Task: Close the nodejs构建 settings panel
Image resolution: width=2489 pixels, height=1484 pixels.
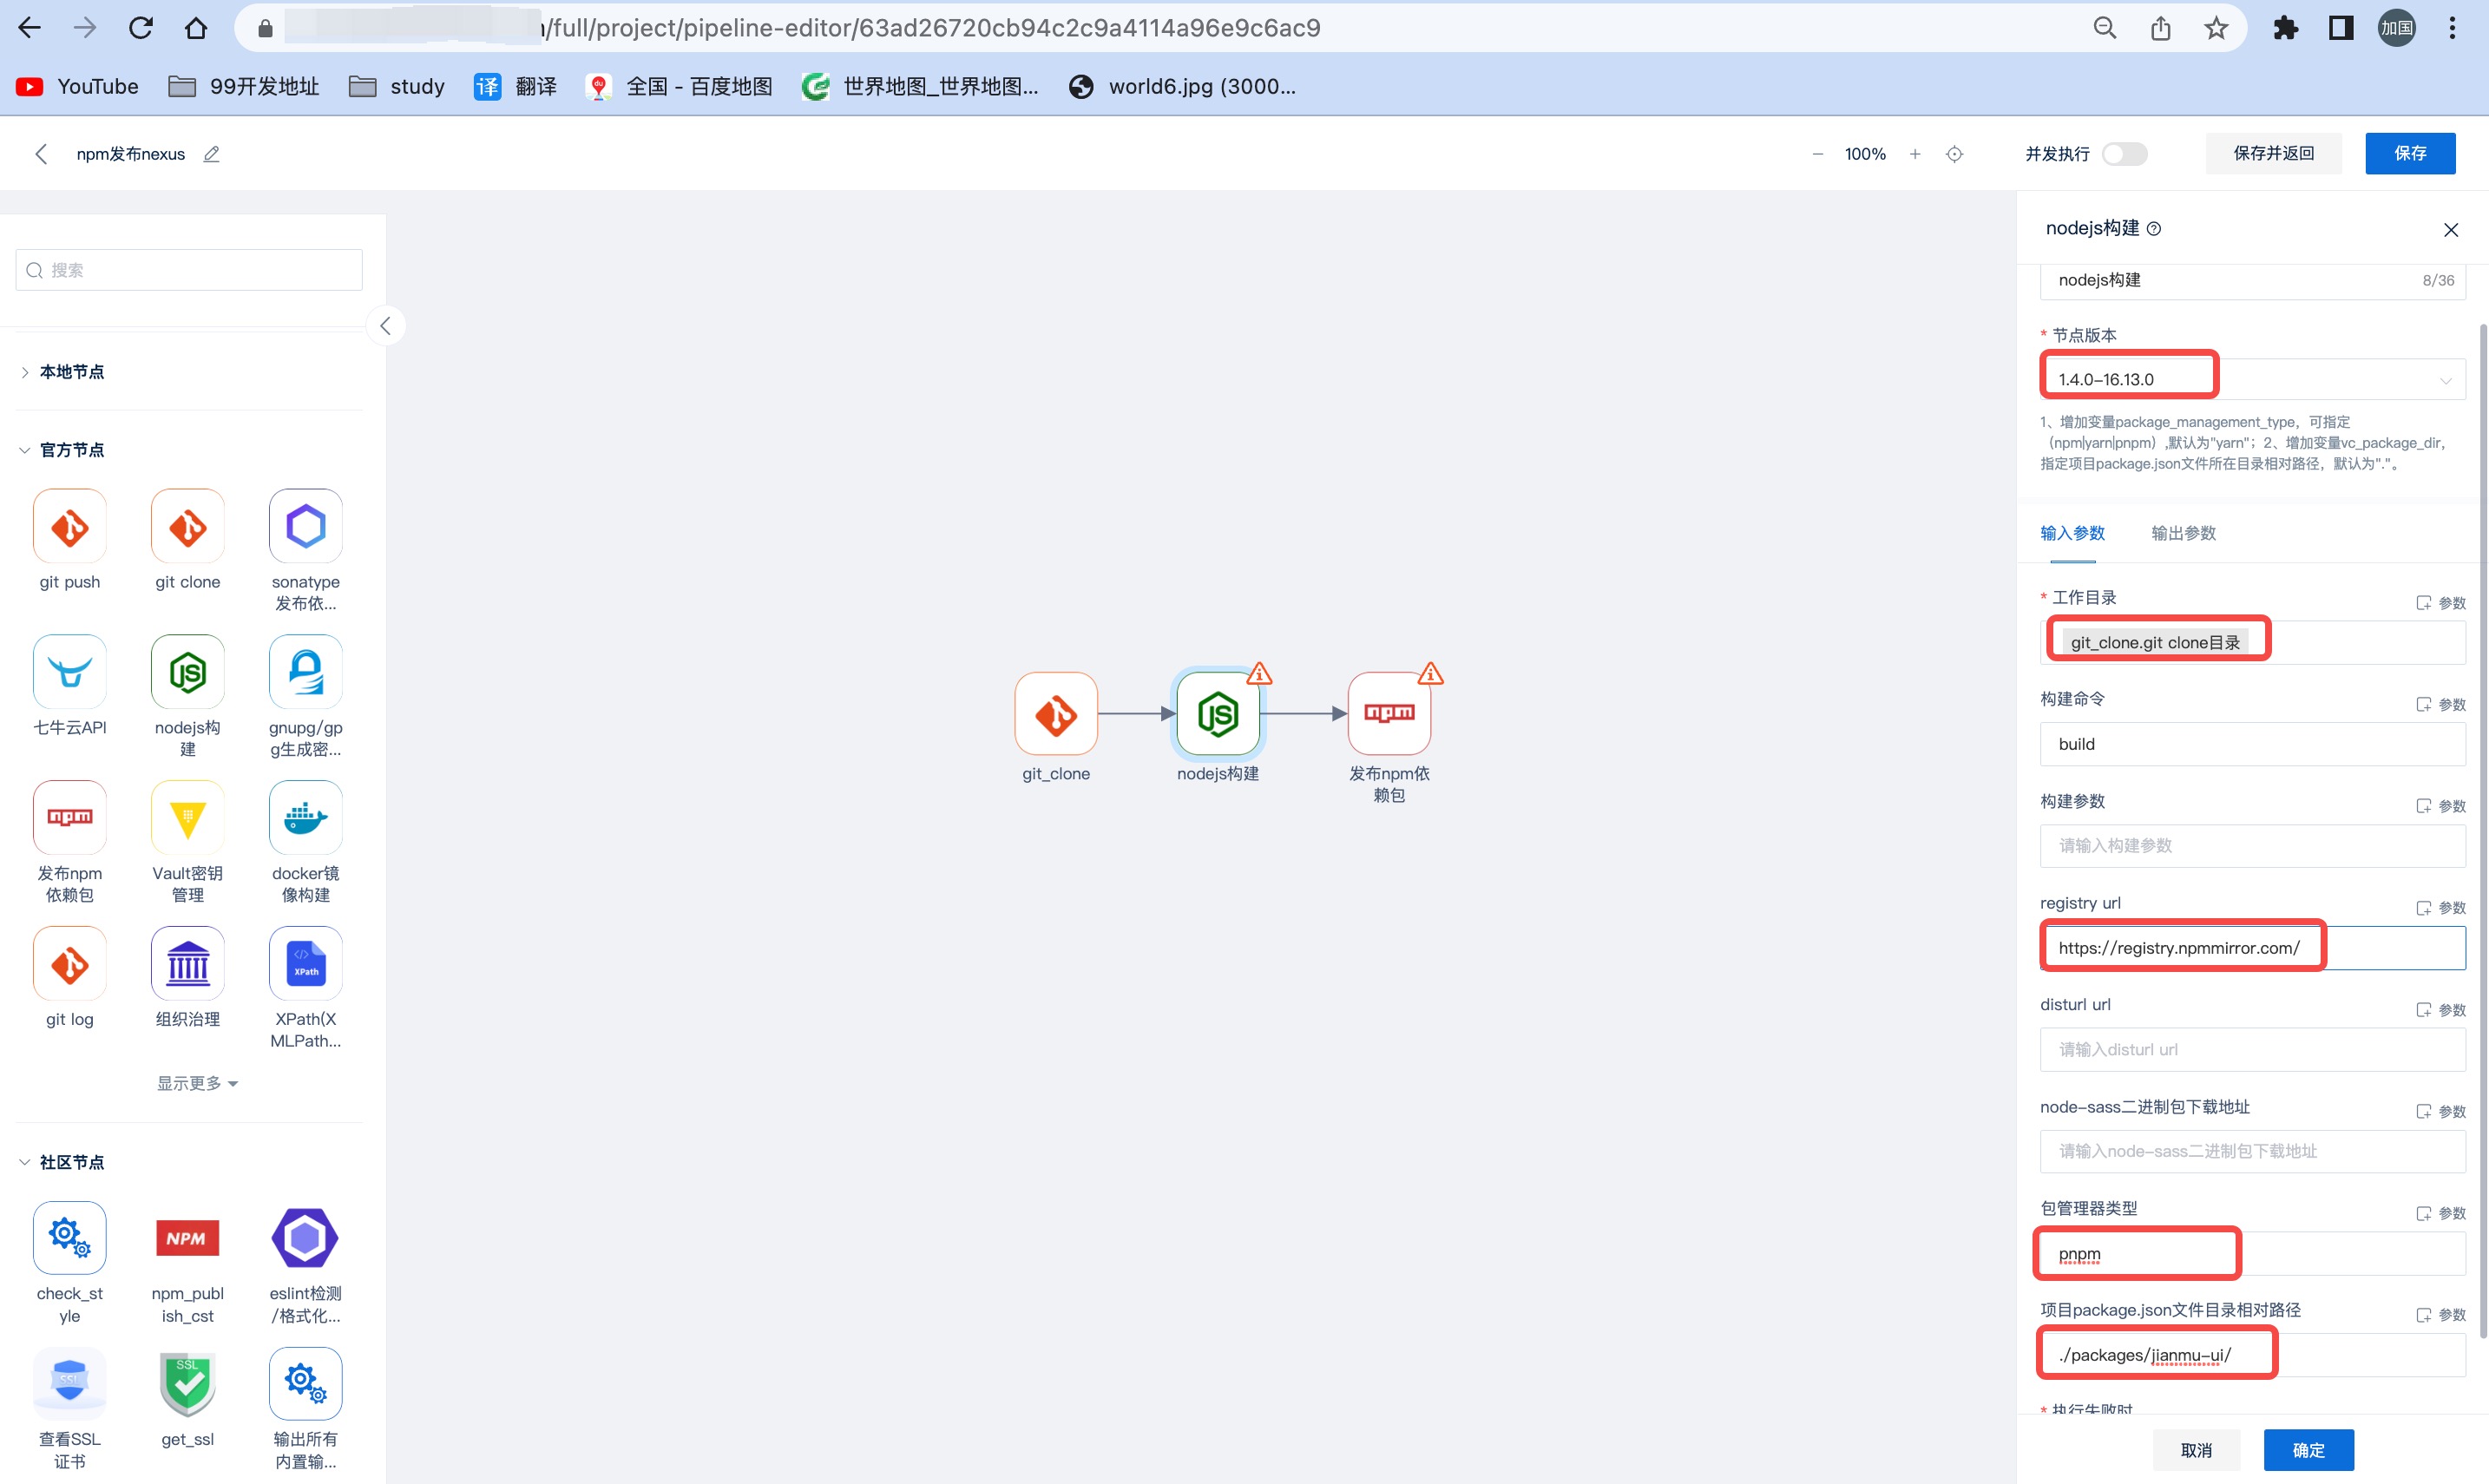Action: click(x=2450, y=230)
